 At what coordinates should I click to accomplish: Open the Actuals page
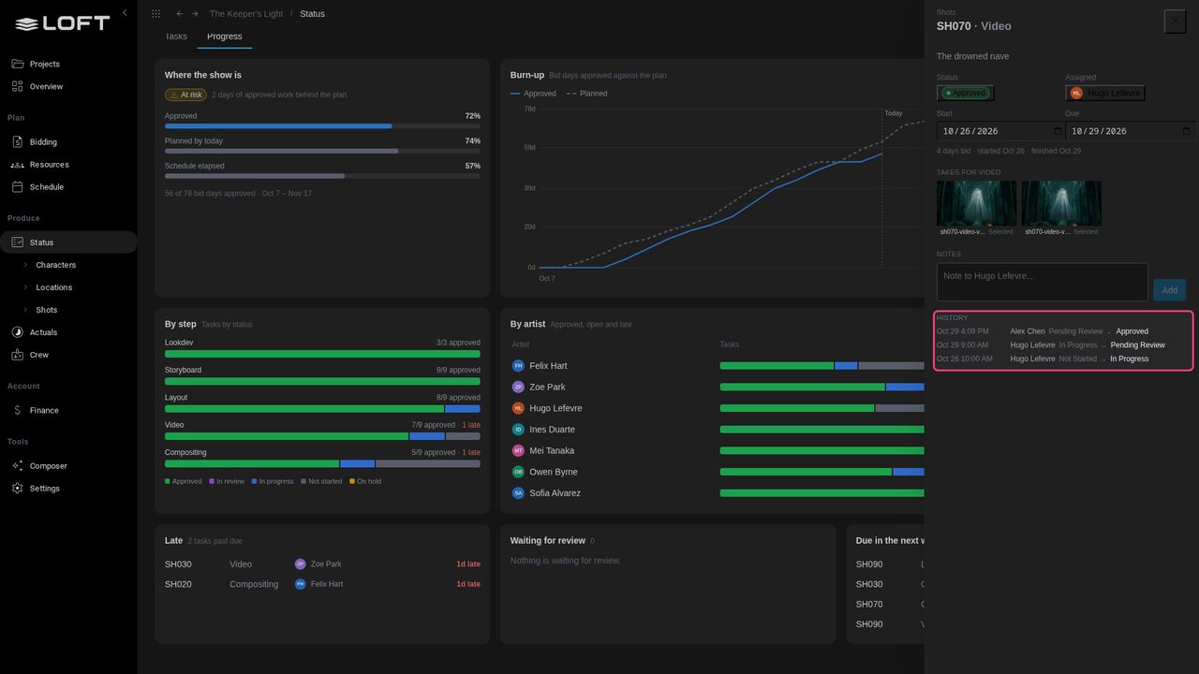pos(68,332)
